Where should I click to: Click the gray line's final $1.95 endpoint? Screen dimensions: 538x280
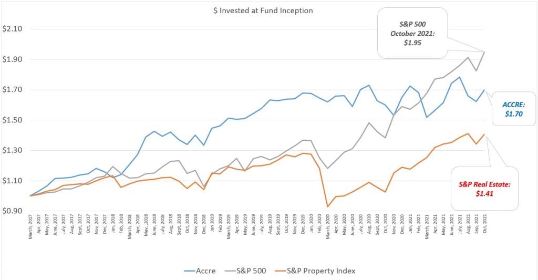pos(484,51)
